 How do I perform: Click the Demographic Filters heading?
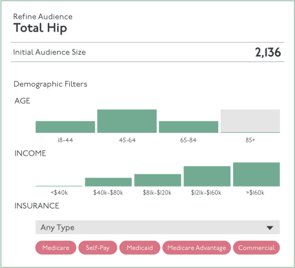50,84
